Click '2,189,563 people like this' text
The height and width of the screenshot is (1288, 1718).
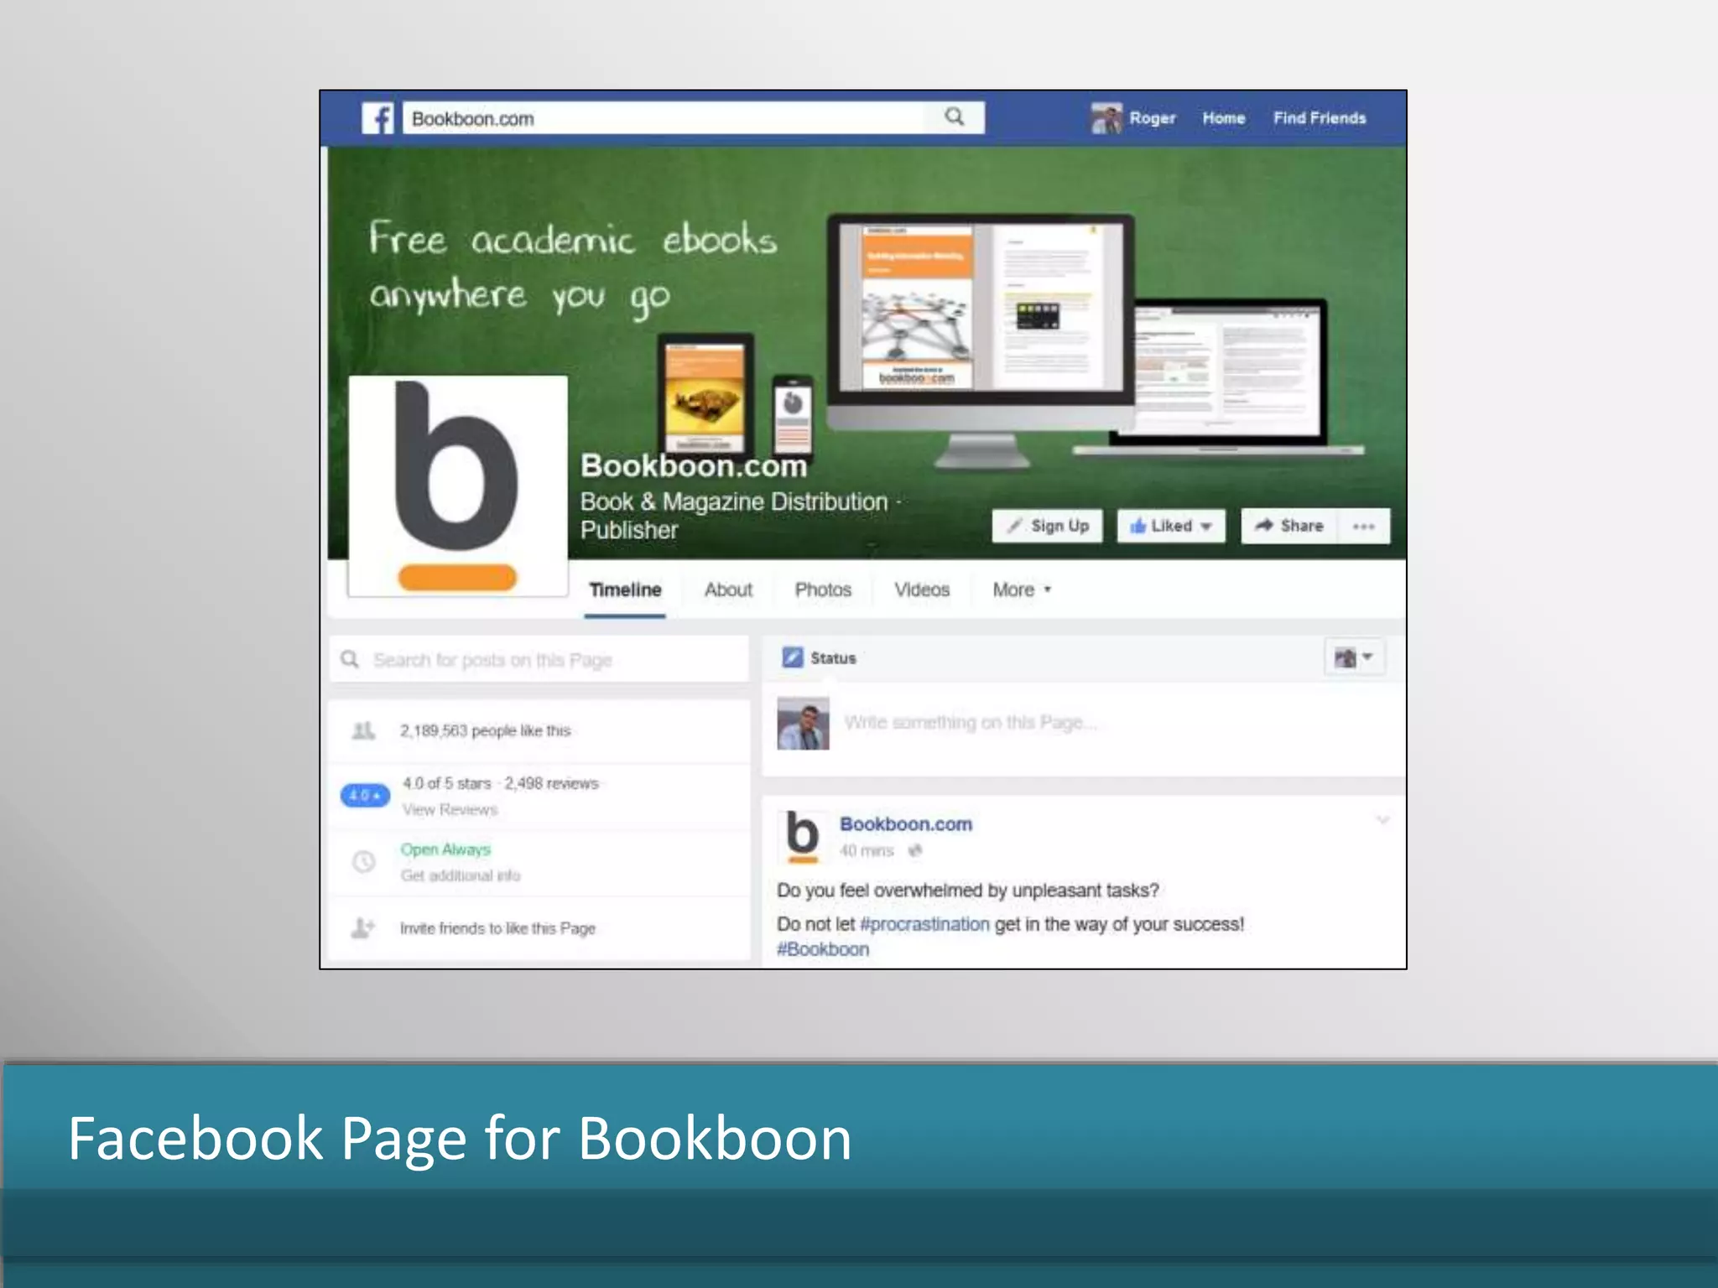(485, 731)
